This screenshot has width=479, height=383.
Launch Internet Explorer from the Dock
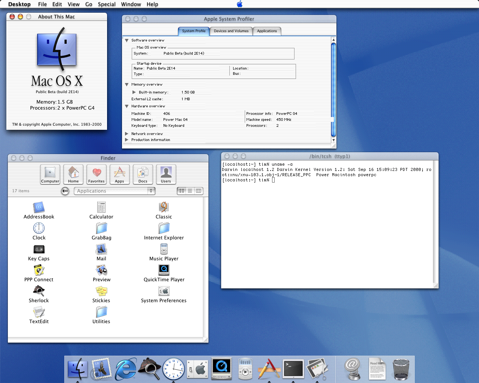coord(125,369)
